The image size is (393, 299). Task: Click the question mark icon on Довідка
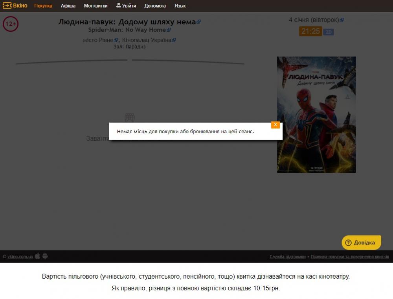pyautogui.click(x=348, y=243)
